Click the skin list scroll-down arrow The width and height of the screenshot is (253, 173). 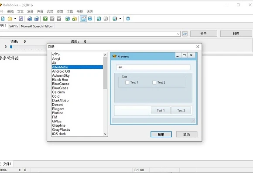[105, 134]
